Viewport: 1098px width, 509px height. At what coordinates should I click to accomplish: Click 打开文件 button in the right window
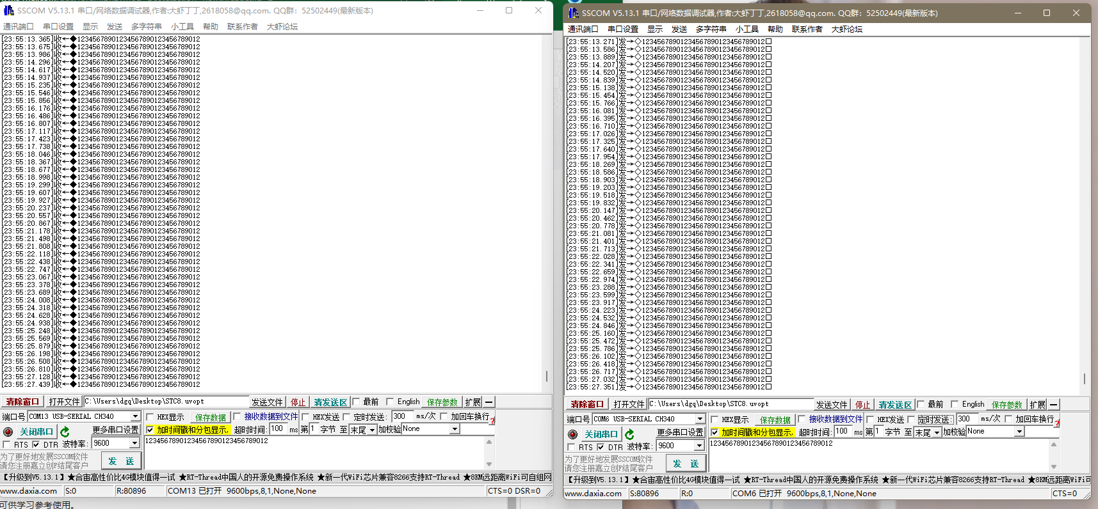point(629,405)
